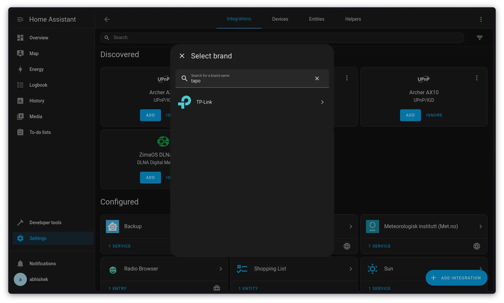
Task: Expand the Shopping List integration card
Action: (x=350, y=269)
